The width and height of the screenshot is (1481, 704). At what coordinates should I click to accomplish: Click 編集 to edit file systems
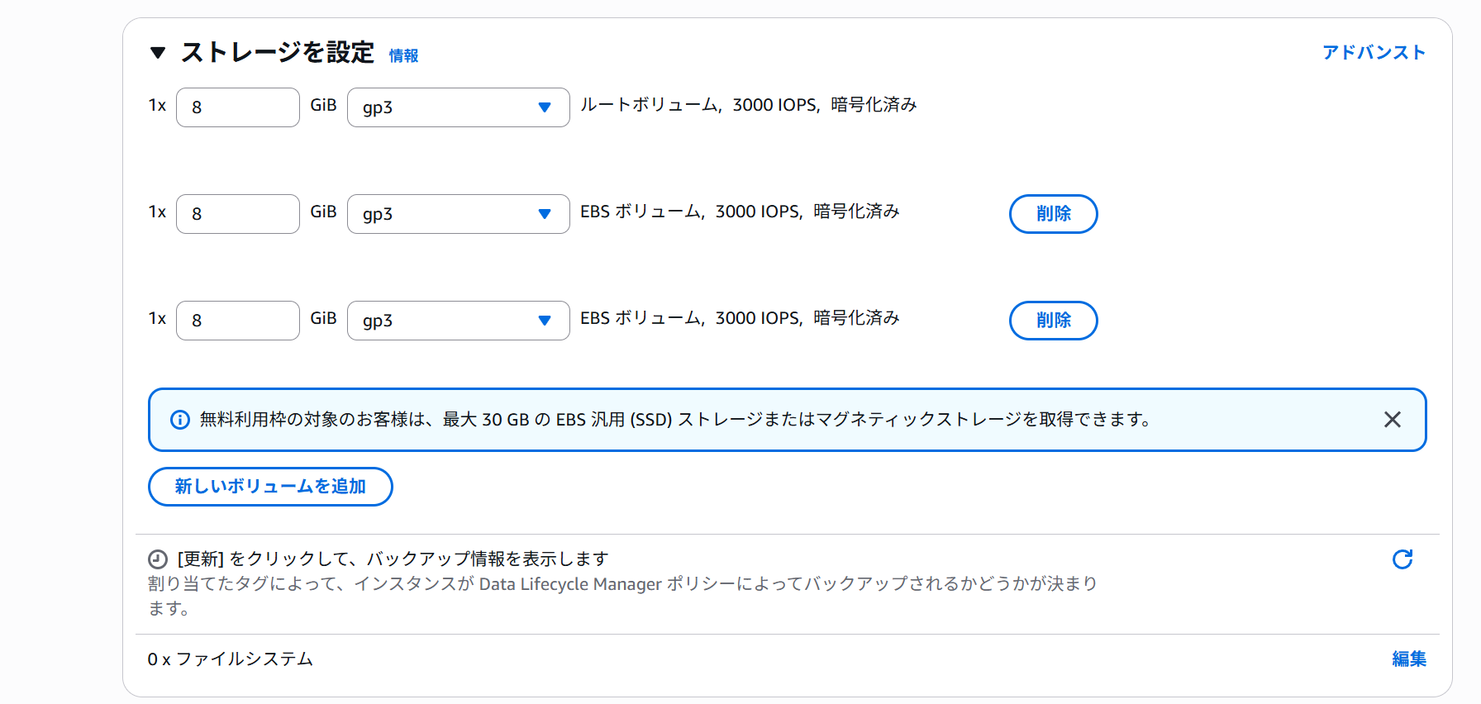tap(1408, 659)
